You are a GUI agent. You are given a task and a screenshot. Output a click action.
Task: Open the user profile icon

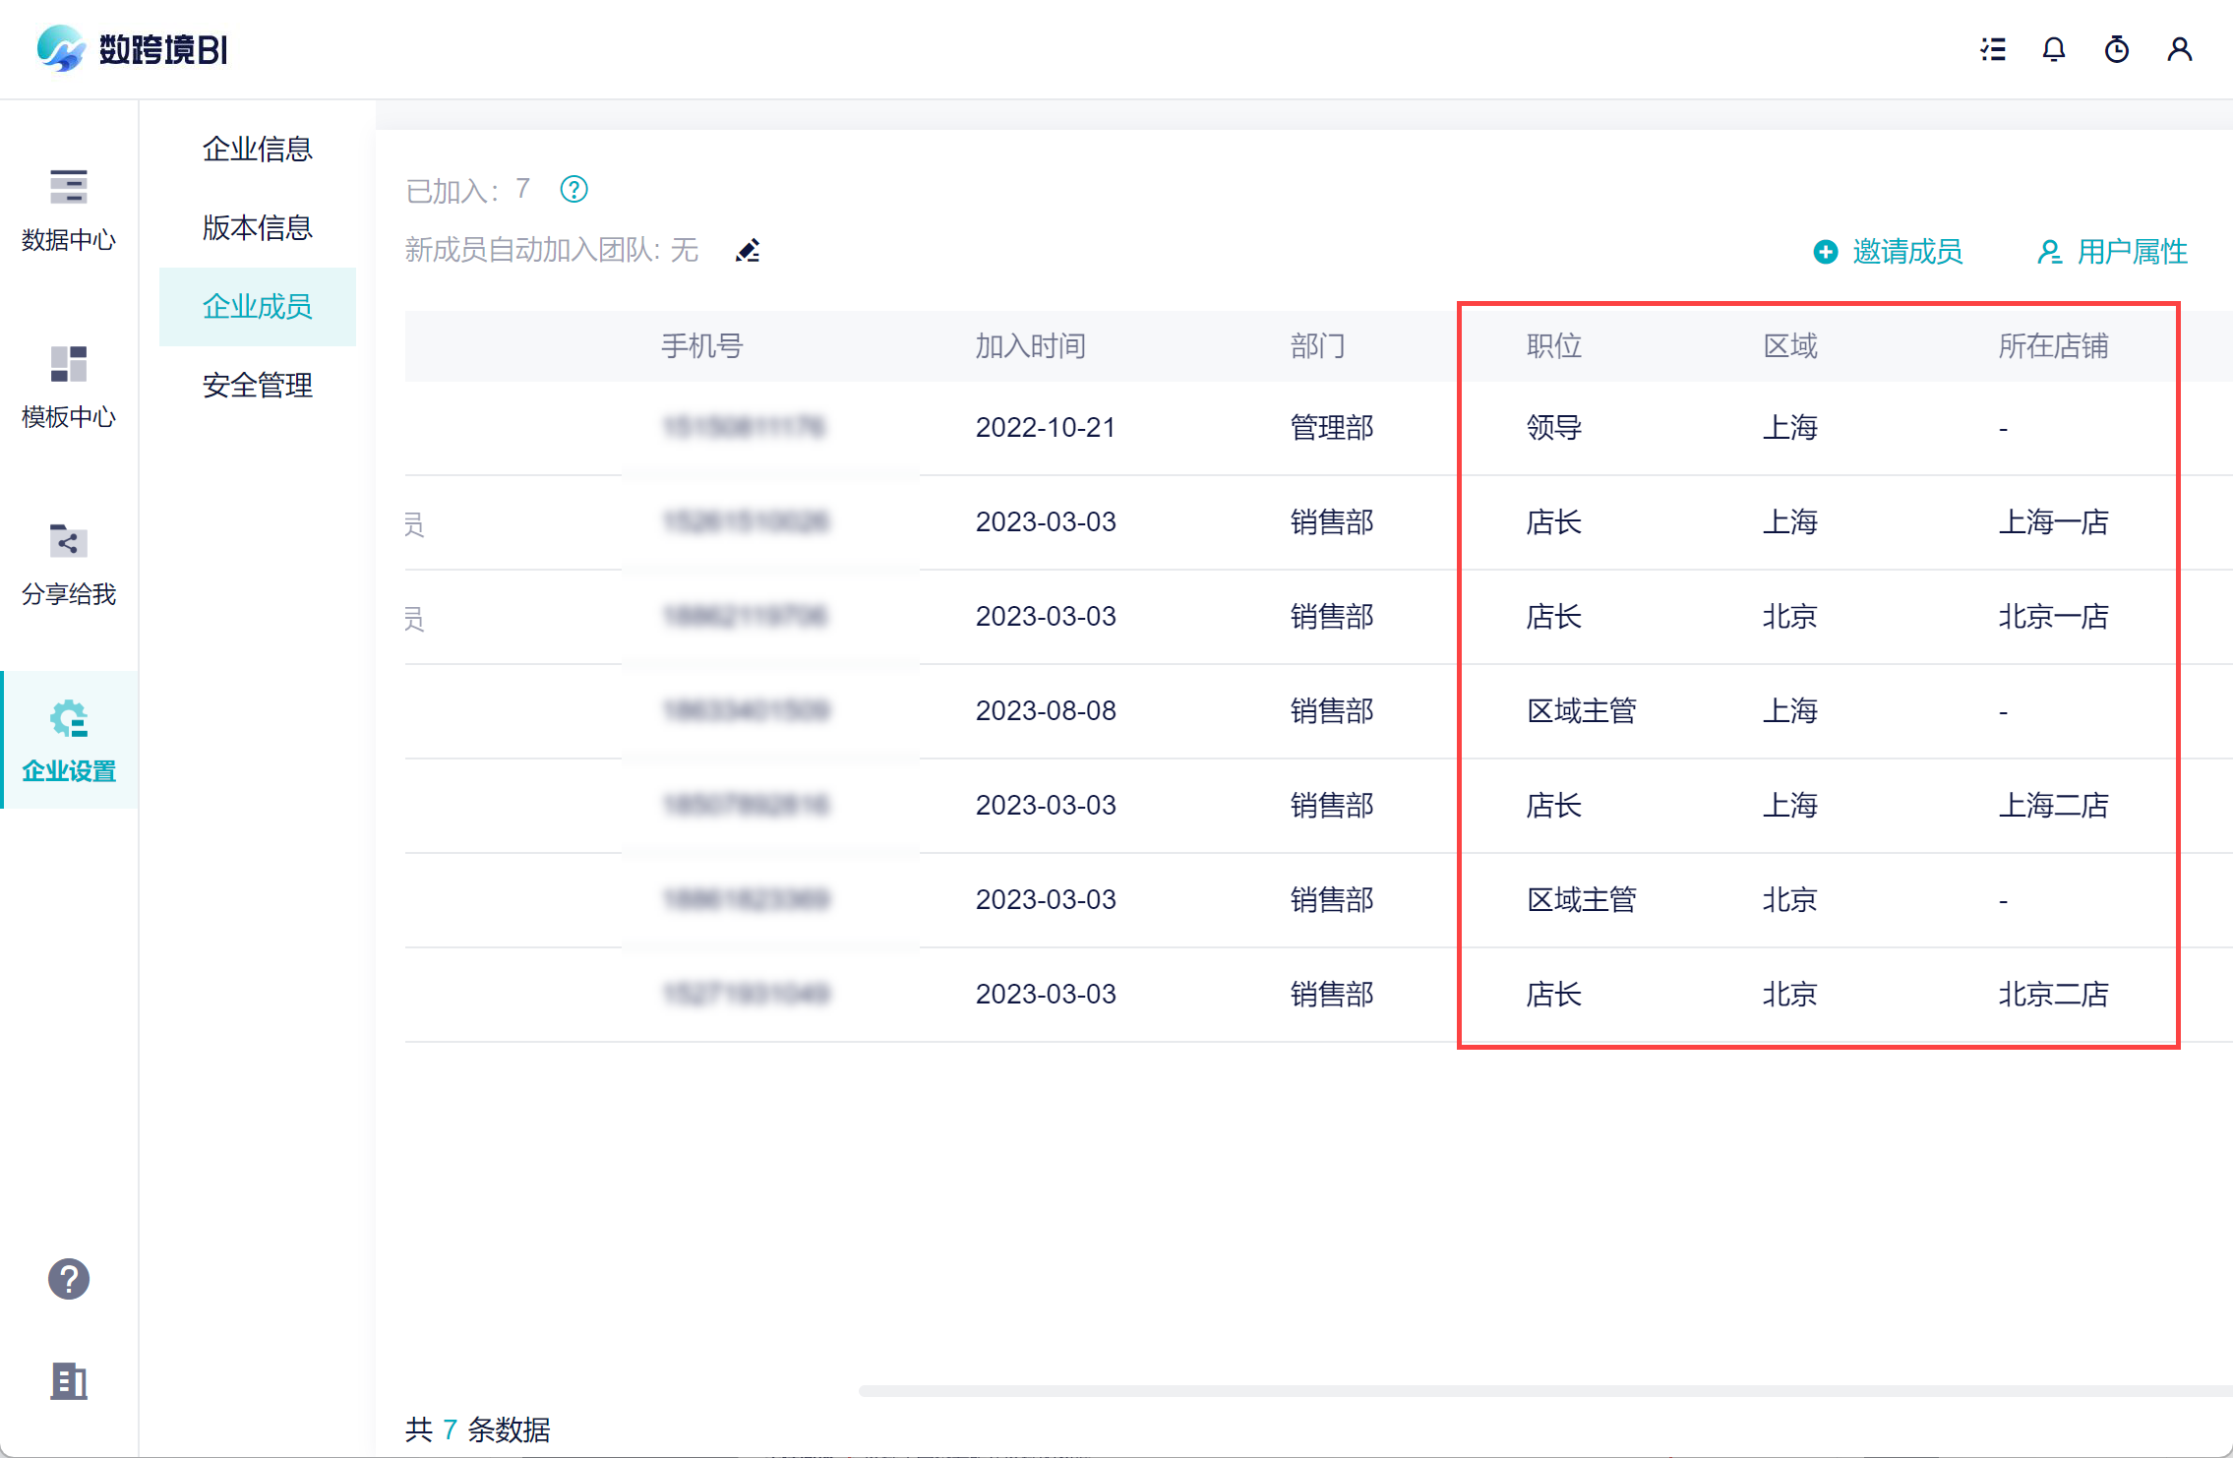[x=2180, y=49]
